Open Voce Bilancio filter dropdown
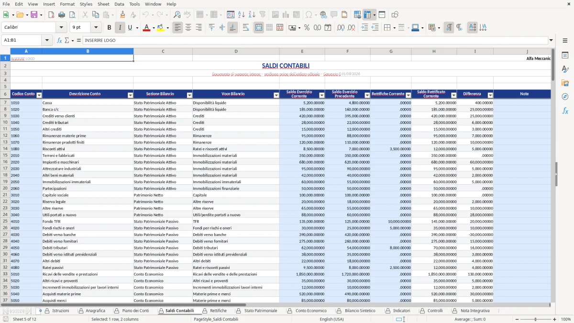 click(276, 95)
